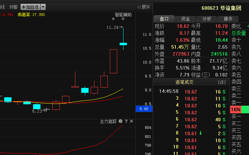Open the [详] details link for 逐笔成交

222,82
